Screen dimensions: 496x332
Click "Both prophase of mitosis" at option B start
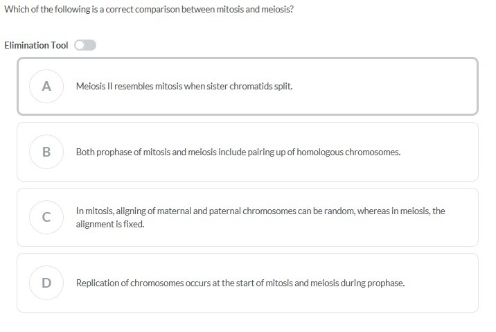(x=119, y=152)
